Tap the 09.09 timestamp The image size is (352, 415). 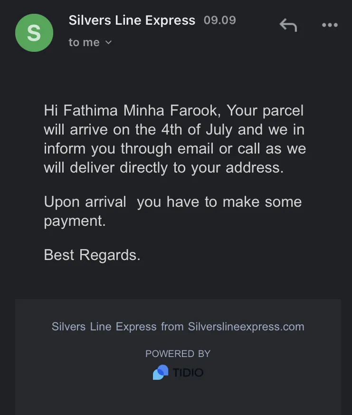[x=220, y=20]
